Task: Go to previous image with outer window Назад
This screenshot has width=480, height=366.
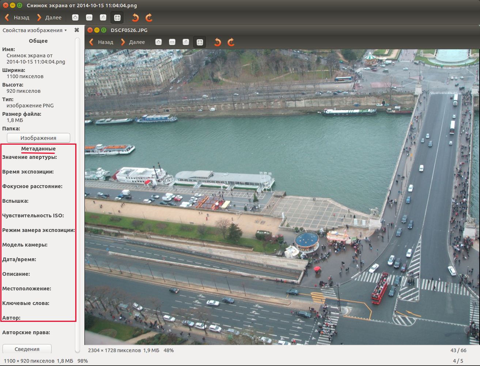Action: click(17, 18)
